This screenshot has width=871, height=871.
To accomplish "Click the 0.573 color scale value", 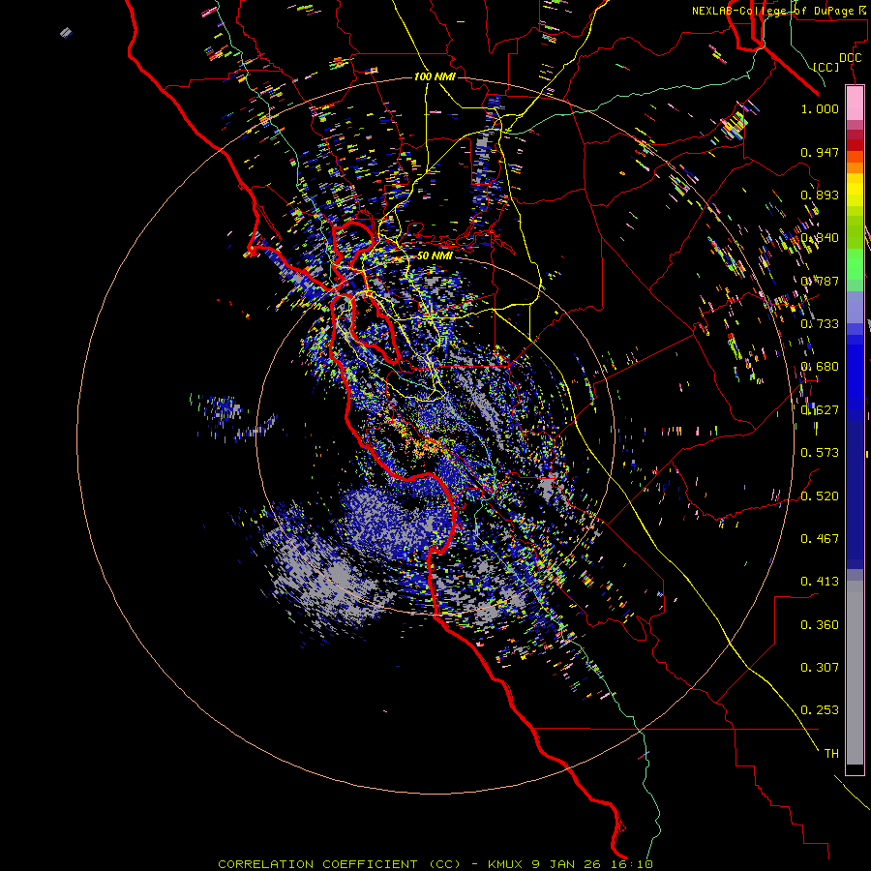I will click(820, 453).
